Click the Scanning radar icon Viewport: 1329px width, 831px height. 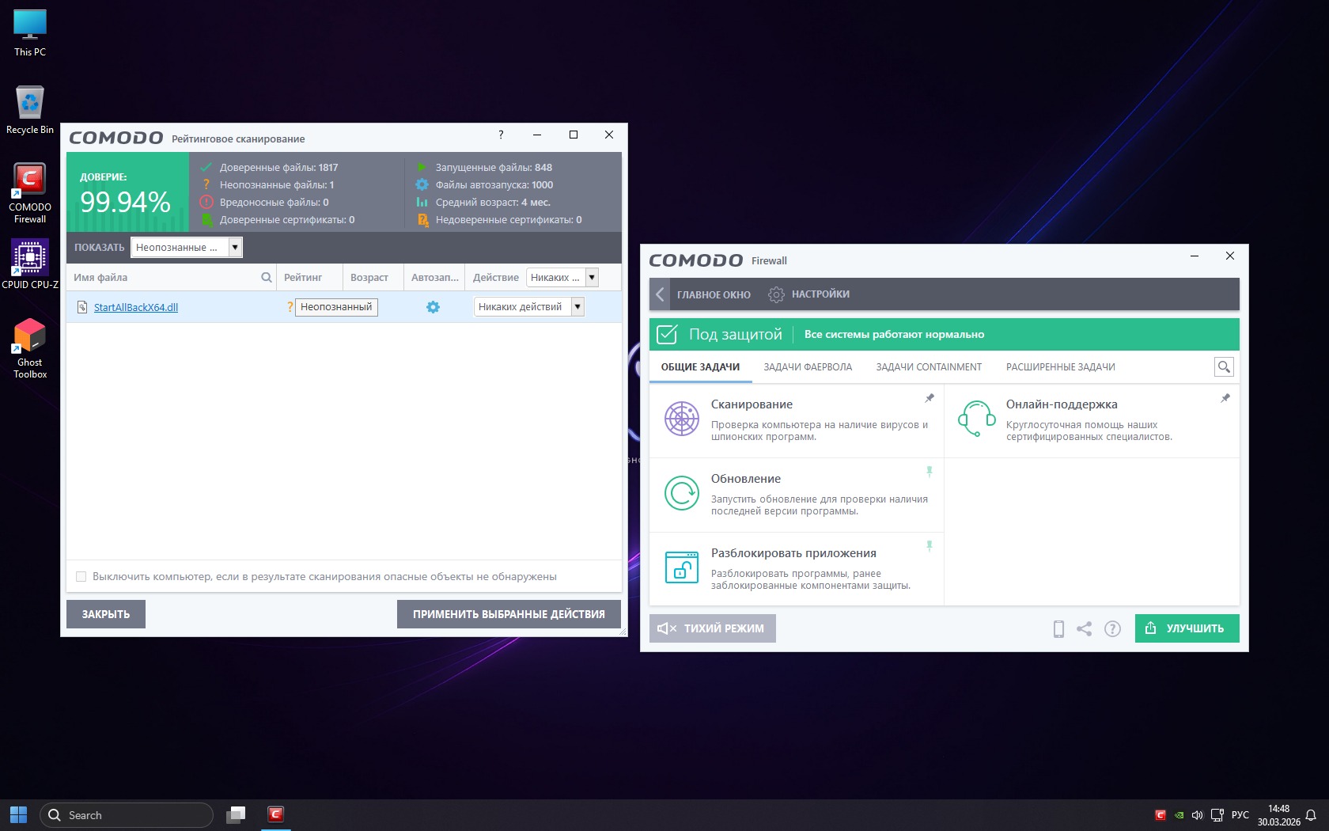coord(681,419)
